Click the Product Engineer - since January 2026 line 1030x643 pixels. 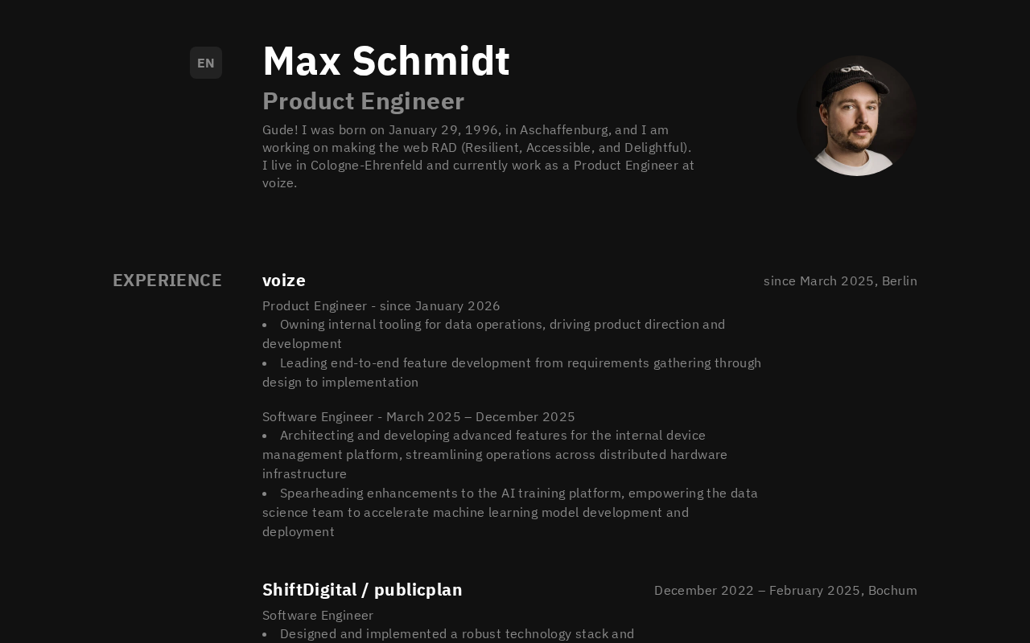381,306
